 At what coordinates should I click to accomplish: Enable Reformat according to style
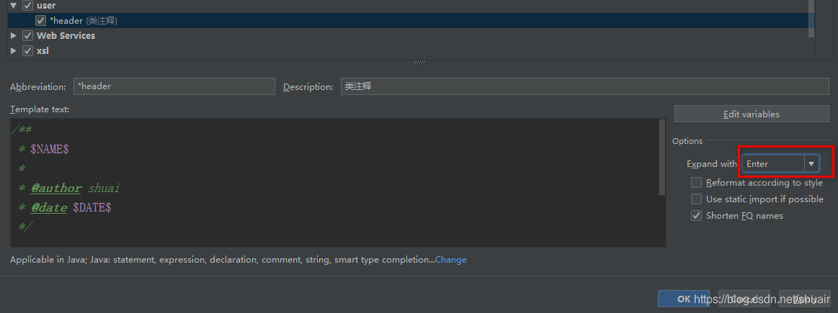pos(696,183)
